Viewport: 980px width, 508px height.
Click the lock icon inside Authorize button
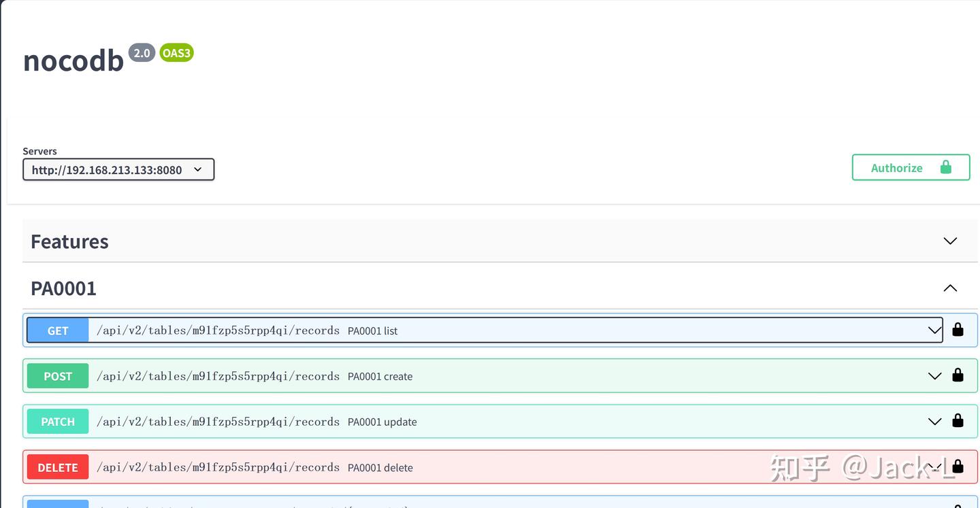click(x=945, y=167)
